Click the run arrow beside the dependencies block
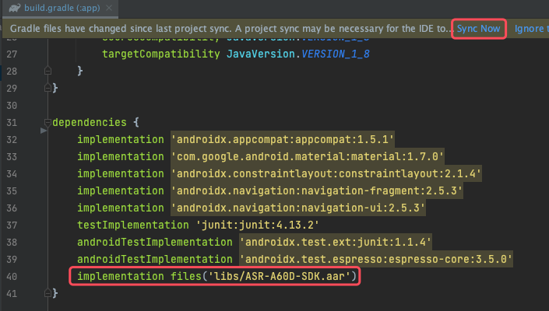Image resolution: width=549 pixels, height=311 pixels. pyautogui.click(x=44, y=131)
